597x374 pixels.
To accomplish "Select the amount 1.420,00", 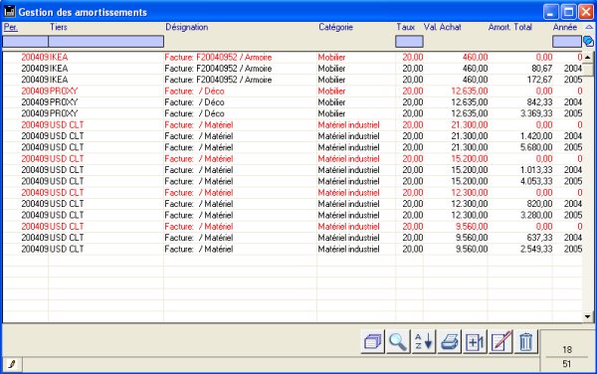I will tap(536, 136).
